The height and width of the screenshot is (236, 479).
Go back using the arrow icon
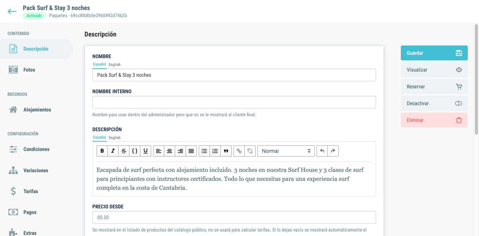click(x=12, y=11)
